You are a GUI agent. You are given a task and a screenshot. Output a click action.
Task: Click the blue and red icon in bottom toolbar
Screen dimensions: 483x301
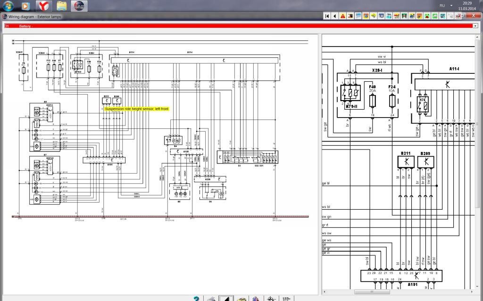[x=256, y=299]
